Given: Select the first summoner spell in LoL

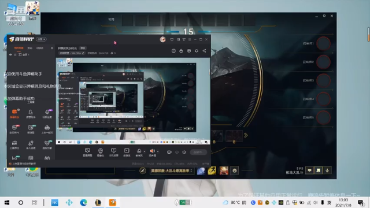Looking at the screenshot, I should [201, 170].
